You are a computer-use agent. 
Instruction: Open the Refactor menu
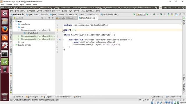click(x=56, y=11)
